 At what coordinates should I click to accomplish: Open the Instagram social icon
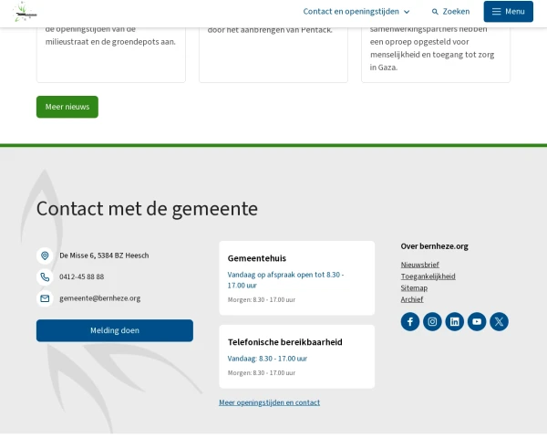[432, 322]
